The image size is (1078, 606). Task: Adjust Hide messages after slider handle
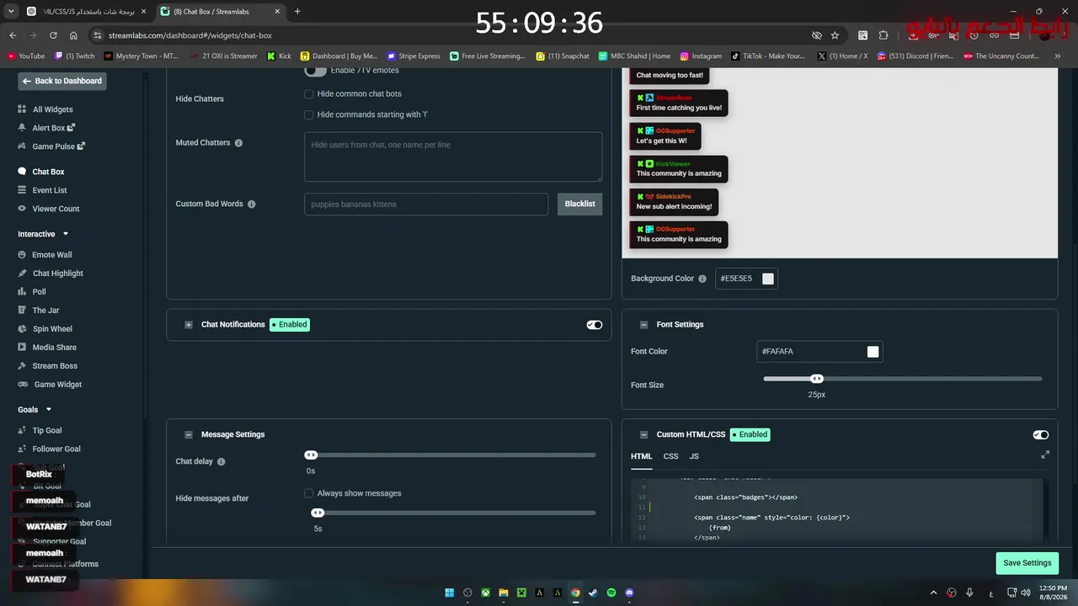click(x=318, y=513)
